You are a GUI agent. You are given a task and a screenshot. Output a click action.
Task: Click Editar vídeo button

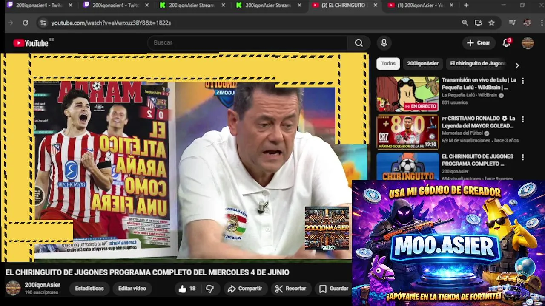pyautogui.click(x=132, y=289)
